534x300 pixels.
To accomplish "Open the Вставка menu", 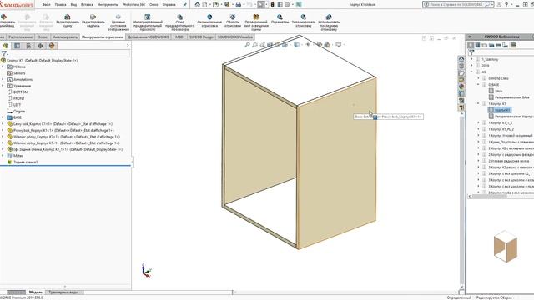I will [87, 5].
